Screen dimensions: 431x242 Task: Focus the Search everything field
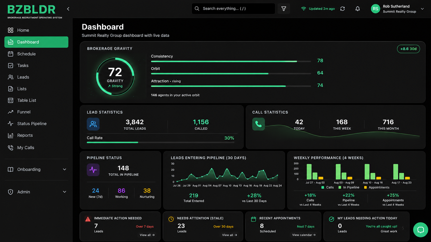(x=233, y=9)
